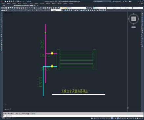The image size is (144, 120).
Task: Open the 文件 (File) menu
Action: click(3, 3)
